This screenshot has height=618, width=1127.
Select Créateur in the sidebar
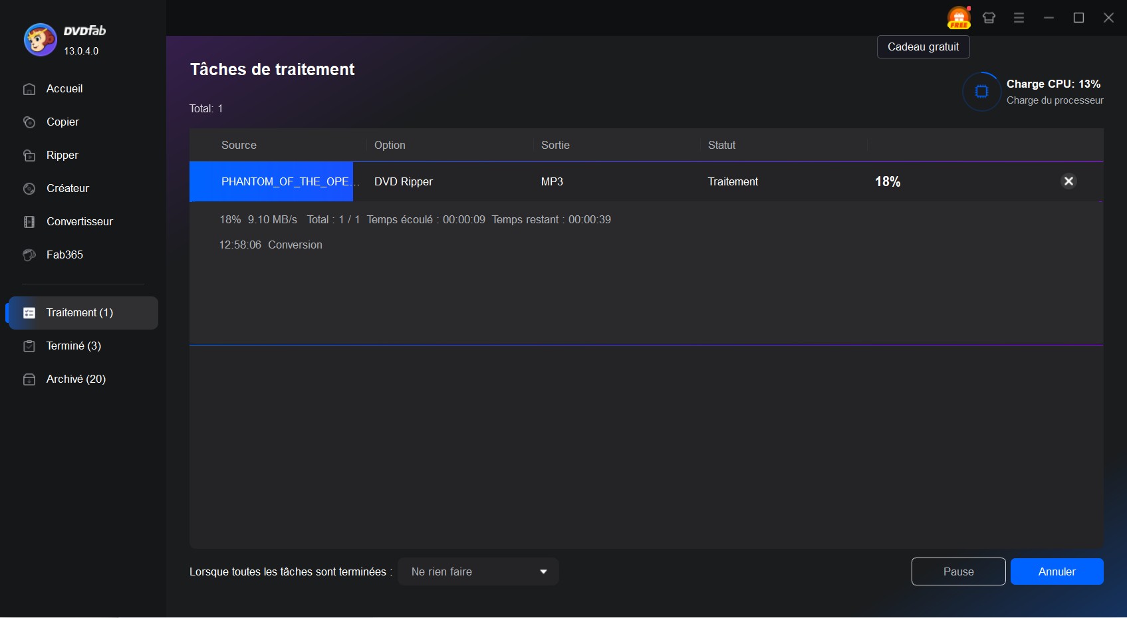click(67, 189)
